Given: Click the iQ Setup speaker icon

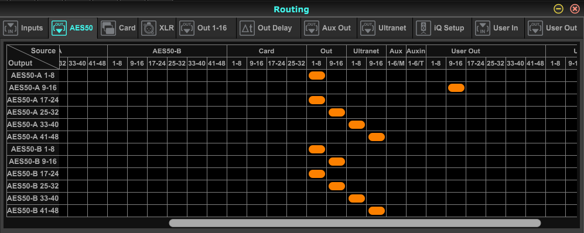Looking at the screenshot, I should coord(423,28).
